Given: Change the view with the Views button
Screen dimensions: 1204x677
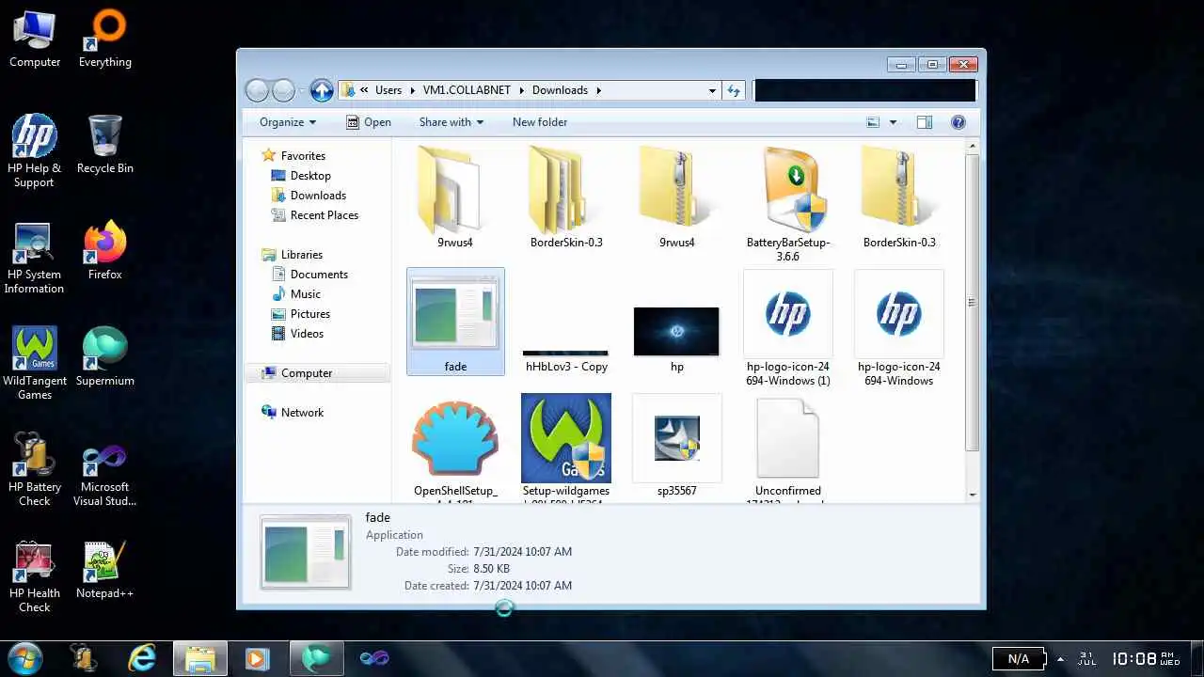Looking at the screenshot, I should click(873, 122).
